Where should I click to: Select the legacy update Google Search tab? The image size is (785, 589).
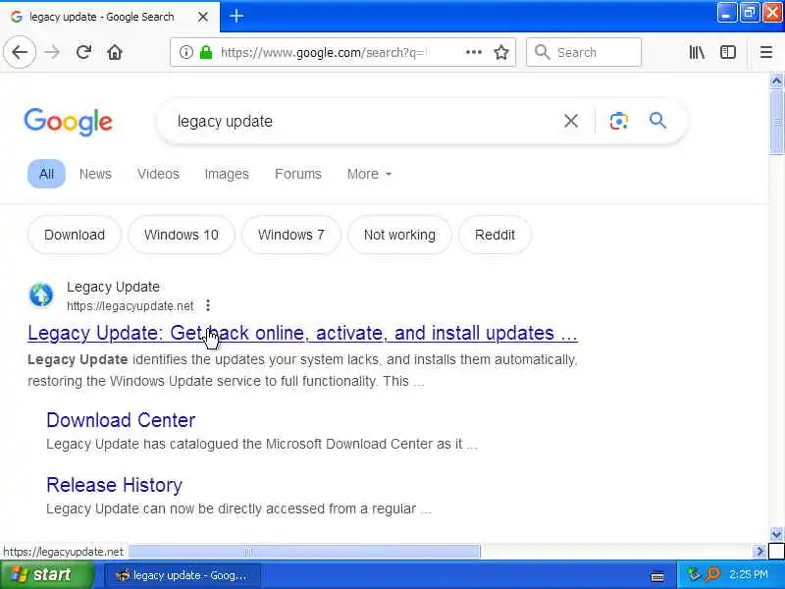click(109, 17)
